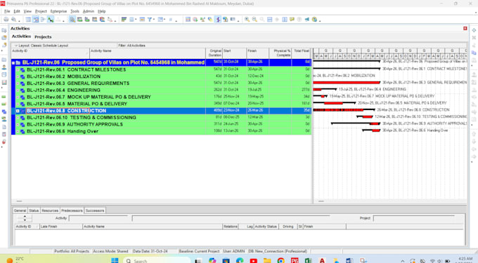Expand the TESTING & COMMISSIONING WBS node
Viewport: 478px width, 263px height.
tap(18, 118)
